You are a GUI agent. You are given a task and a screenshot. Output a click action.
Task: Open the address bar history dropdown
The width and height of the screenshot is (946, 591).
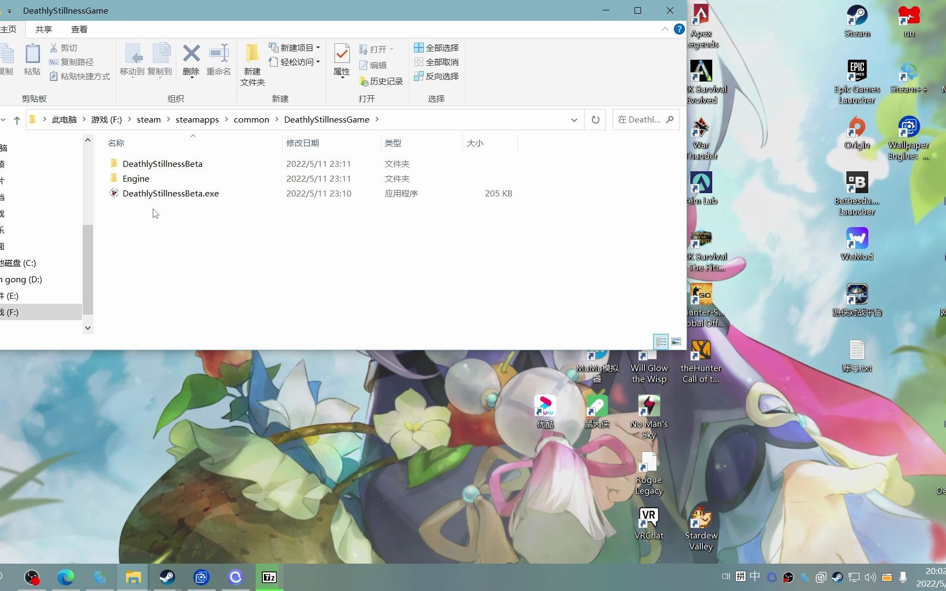tap(574, 120)
